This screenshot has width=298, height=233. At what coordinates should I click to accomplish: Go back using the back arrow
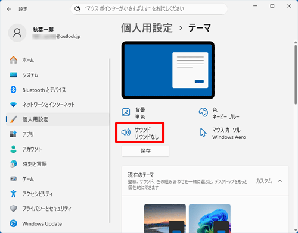(x=9, y=9)
